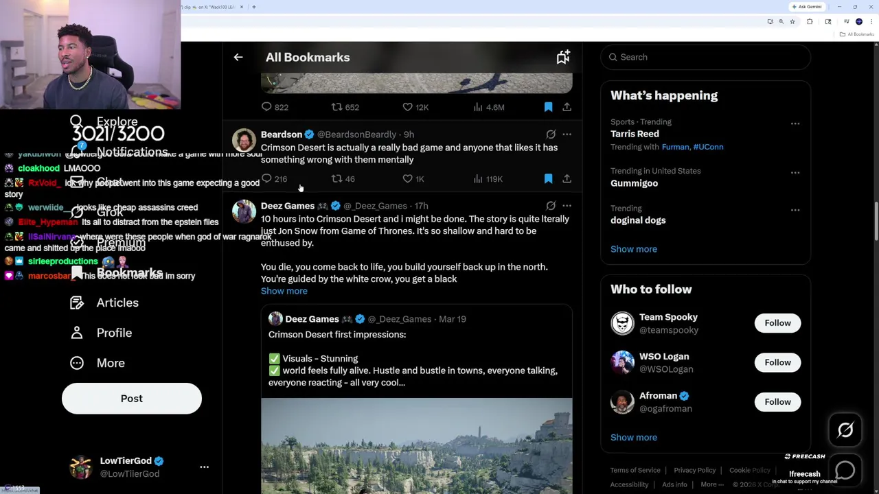Open the more menu on Deez Games post
This screenshot has width=879, height=494.
click(x=567, y=206)
